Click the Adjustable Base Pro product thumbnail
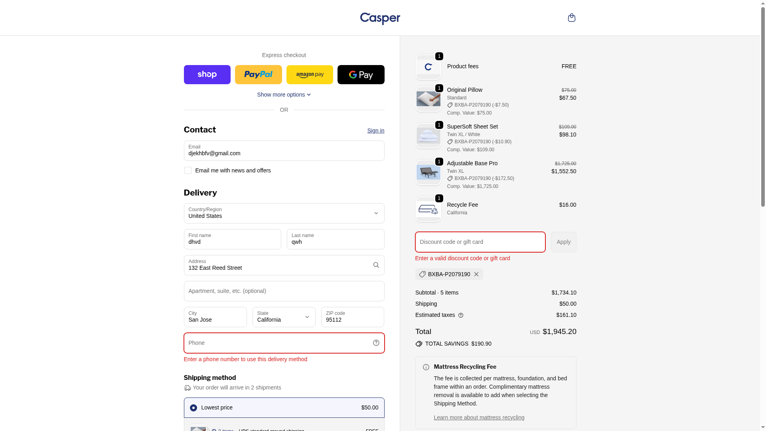 click(x=428, y=172)
